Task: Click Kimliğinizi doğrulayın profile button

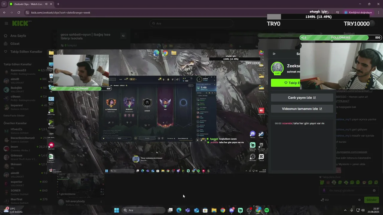Action: tap(358, 13)
